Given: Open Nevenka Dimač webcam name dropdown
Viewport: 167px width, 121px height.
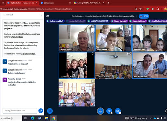Looking at the screenshot, I should coord(66,49).
